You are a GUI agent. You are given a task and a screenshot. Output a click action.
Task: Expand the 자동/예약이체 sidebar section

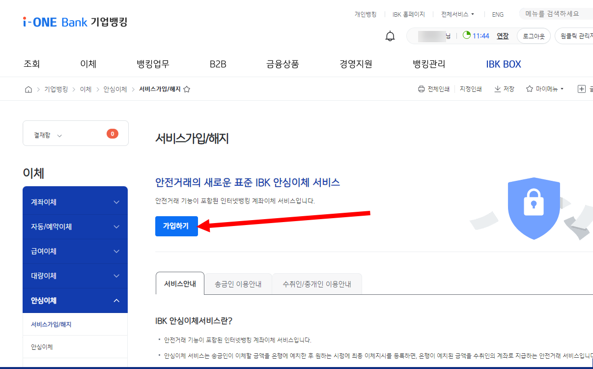point(75,227)
